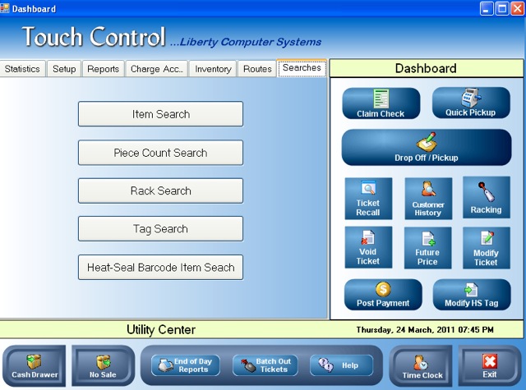This screenshot has width=526, height=390.
Task: Switch to the Statistics tab
Action: click(22, 69)
